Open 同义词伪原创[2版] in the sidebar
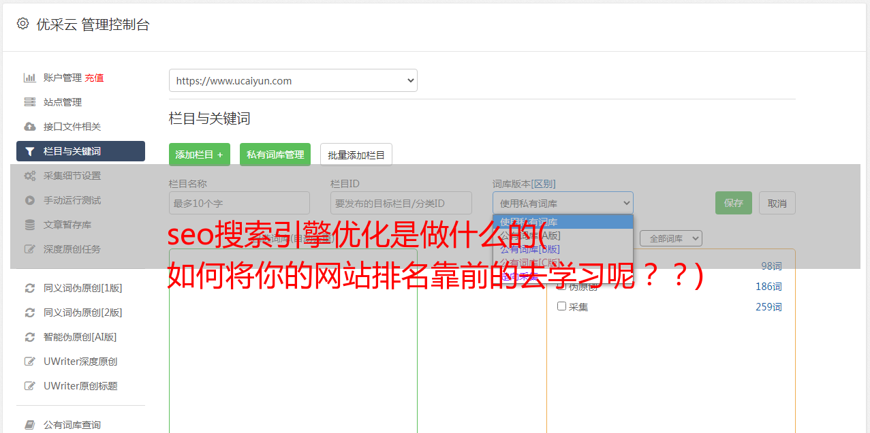 pyautogui.click(x=83, y=312)
